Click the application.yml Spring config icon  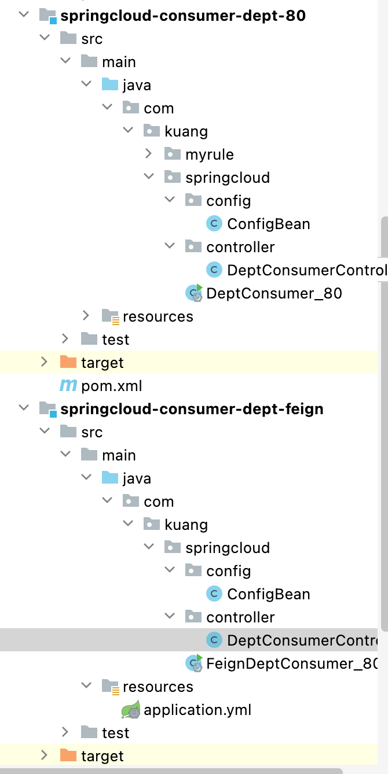(131, 710)
